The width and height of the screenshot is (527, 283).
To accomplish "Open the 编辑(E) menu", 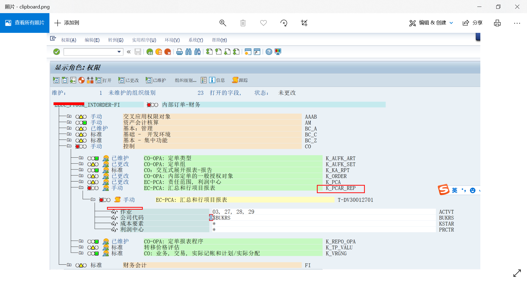I will (x=92, y=40).
